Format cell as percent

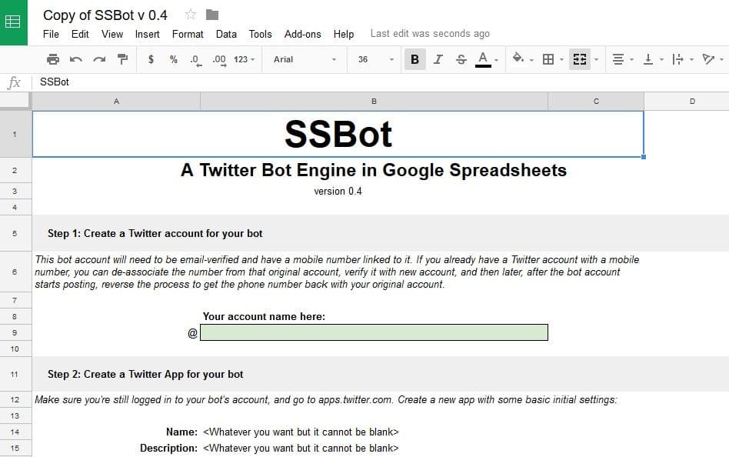point(174,59)
